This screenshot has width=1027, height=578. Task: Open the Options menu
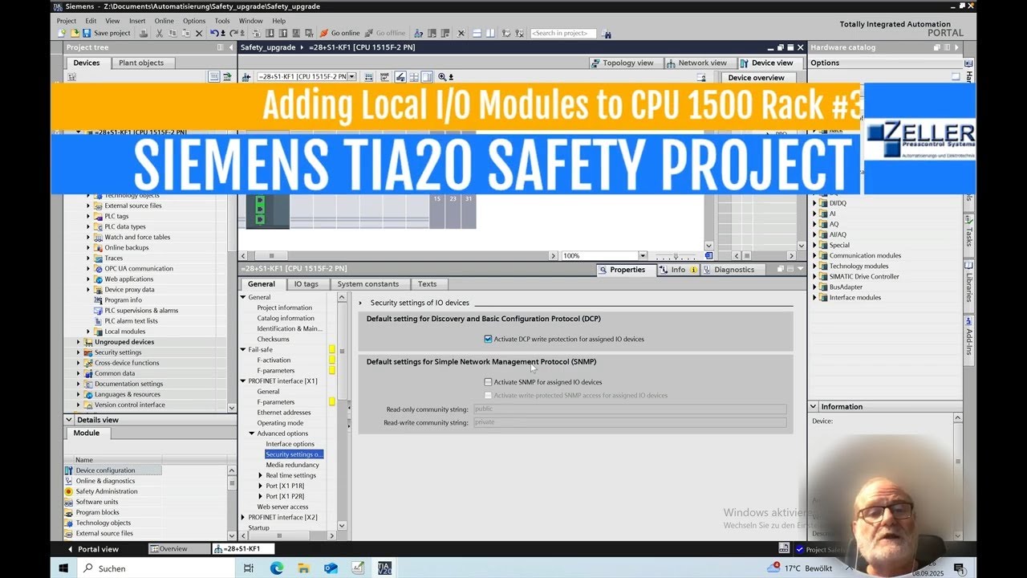[194, 21]
